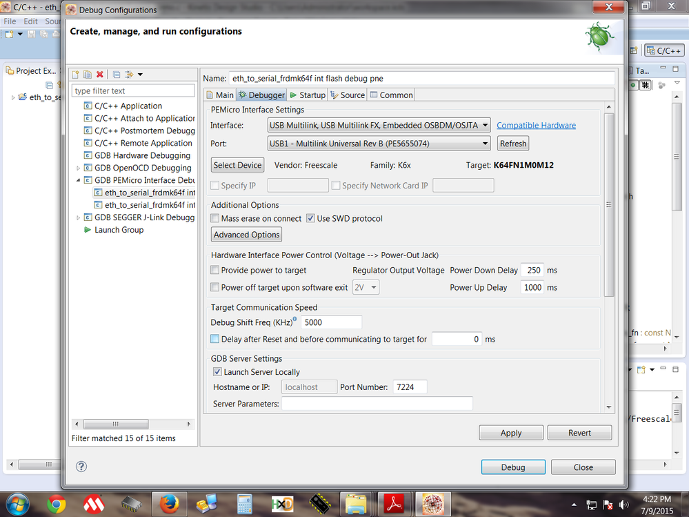This screenshot has height=517, width=689.
Task: Click the help question mark icon
Action: pyautogui.click(x=81, y=467)
